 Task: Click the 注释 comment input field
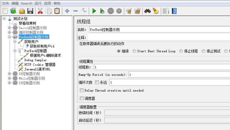pos(159,38)
